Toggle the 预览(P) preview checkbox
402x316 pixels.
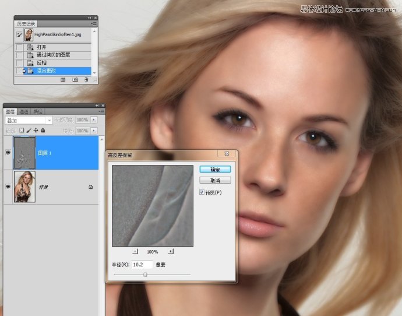[202, 192]
